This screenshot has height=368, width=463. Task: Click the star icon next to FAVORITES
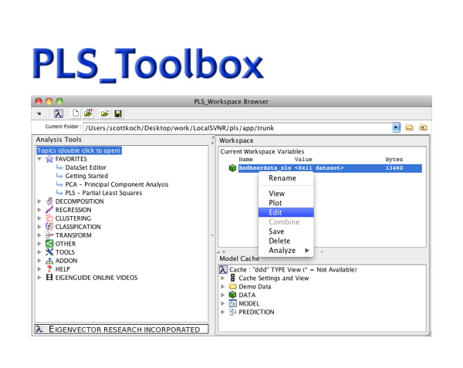[49, 159]
